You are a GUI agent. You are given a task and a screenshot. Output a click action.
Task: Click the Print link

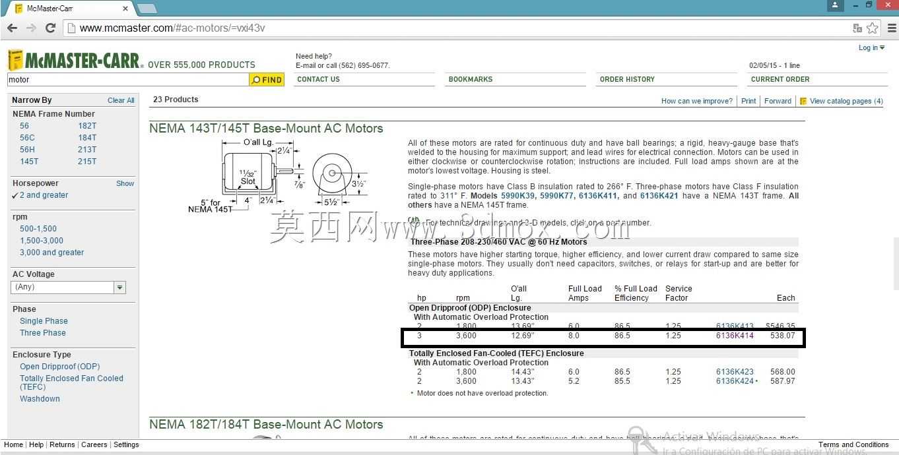[x=749, y=101]
